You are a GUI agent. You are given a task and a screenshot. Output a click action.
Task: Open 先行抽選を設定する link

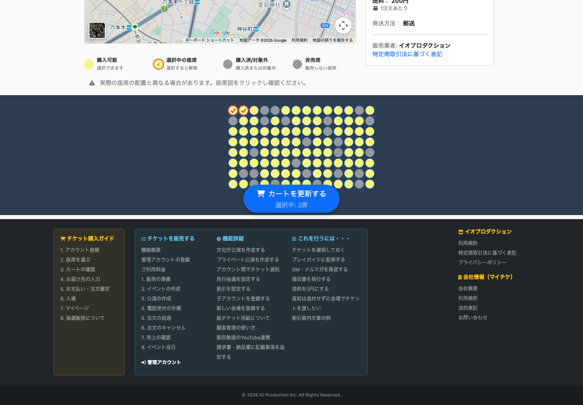coord(238,279)
